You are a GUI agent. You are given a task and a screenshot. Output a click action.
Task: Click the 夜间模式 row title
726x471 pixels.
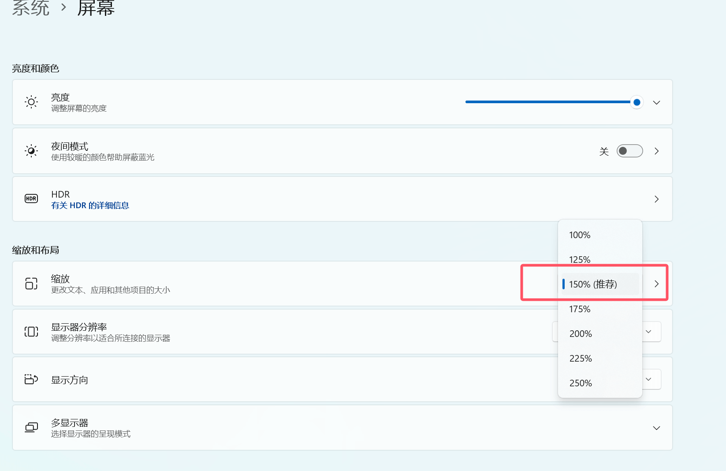click(70, 146)
